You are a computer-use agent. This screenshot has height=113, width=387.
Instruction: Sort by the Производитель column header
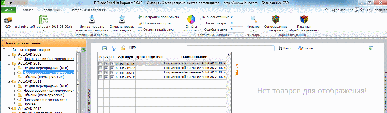[149, 57]
